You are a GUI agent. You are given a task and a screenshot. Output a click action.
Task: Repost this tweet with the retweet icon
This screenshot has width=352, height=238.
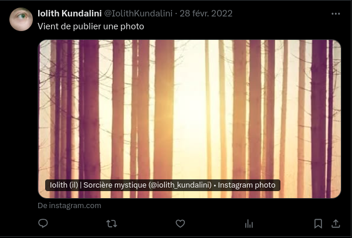click(x=111, y=224)
